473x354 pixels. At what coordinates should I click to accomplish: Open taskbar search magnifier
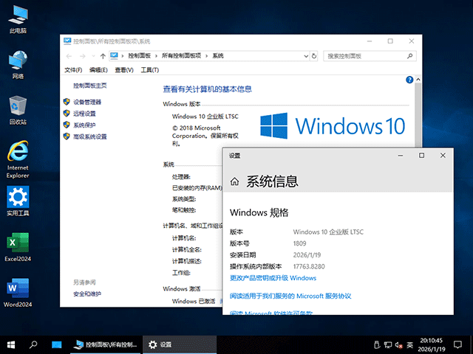(33, 344)
